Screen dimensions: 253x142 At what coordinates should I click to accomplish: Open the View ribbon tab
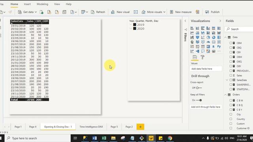(57, 4)
